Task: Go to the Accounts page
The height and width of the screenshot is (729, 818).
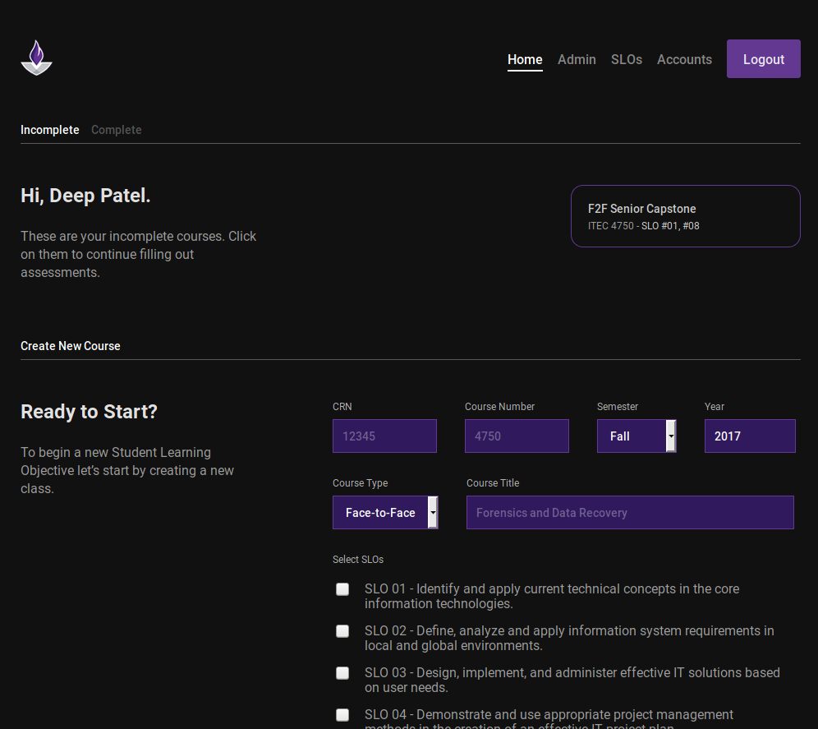Action: (684, 59)
